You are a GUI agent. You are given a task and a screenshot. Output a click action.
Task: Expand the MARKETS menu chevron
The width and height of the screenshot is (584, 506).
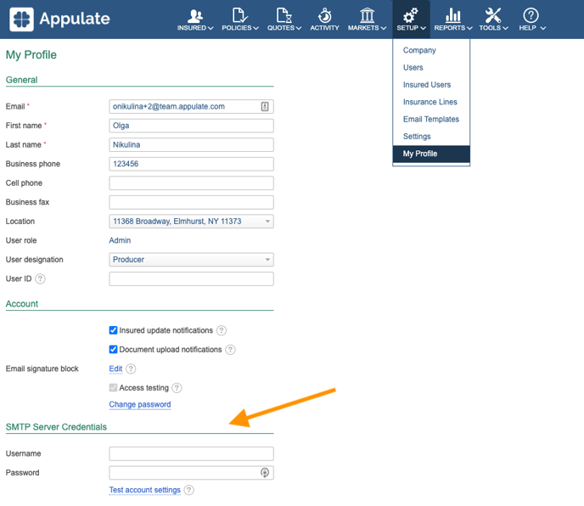coord(384,28)
